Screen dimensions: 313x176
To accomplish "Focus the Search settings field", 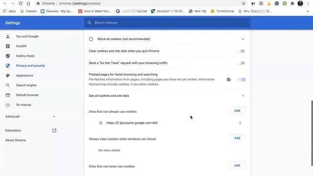I will (167, 23).
